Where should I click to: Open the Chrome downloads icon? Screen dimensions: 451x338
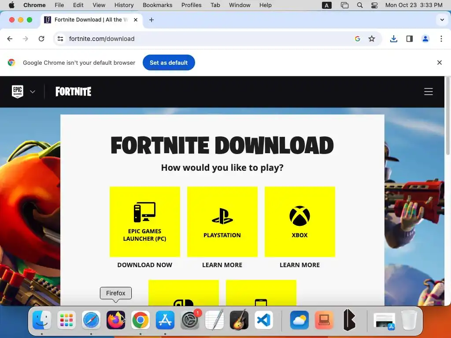(393, 39)
